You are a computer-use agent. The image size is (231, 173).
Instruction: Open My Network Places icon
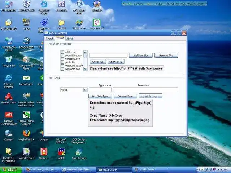pos(9,44)
